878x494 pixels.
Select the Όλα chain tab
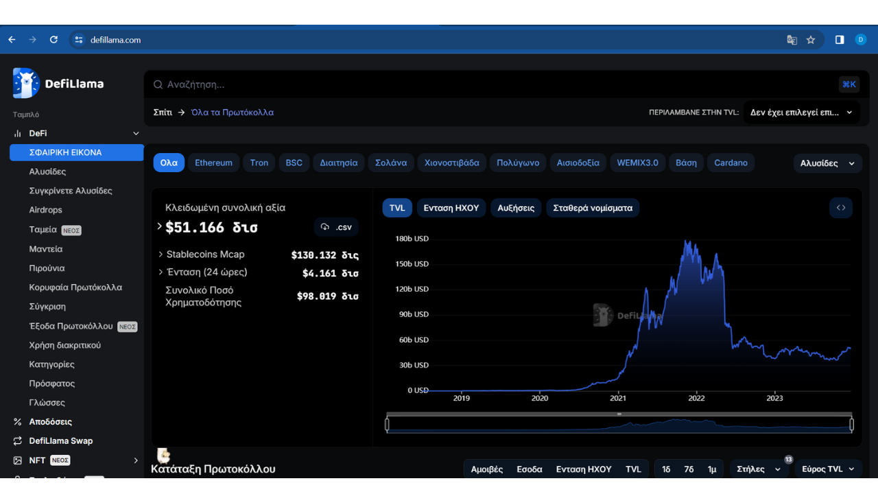169,163
